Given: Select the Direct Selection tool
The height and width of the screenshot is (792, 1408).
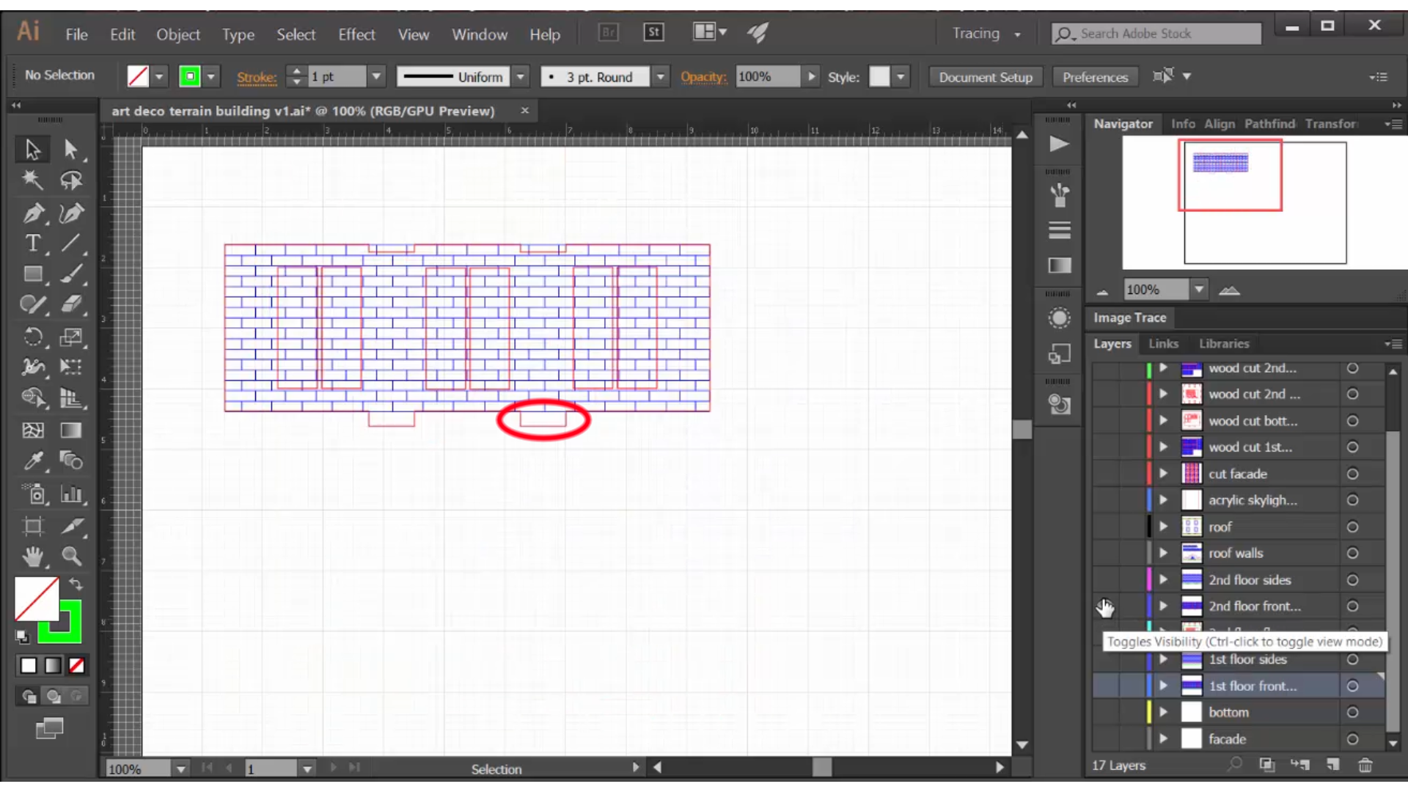Looking at the screenshot, I should 71,150.
